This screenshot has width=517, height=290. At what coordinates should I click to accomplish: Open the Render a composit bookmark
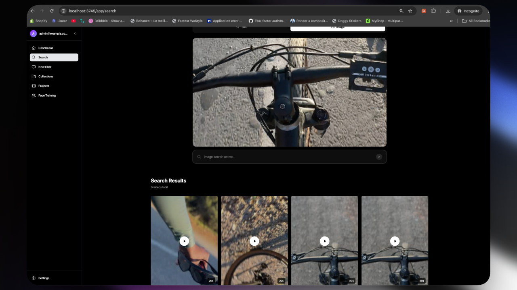pos(309,21)
